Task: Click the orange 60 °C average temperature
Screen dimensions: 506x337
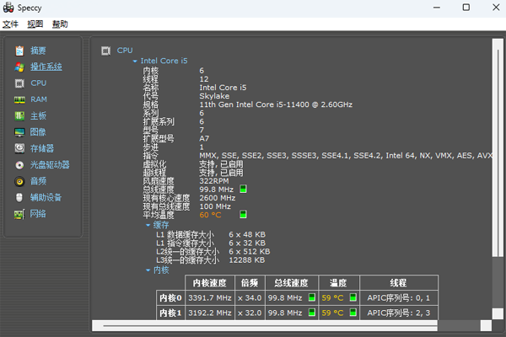Action: [210, 215]
